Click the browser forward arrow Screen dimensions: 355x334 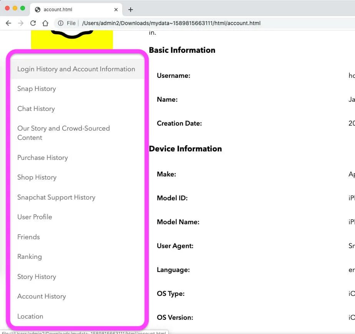[x=21, y=23]
